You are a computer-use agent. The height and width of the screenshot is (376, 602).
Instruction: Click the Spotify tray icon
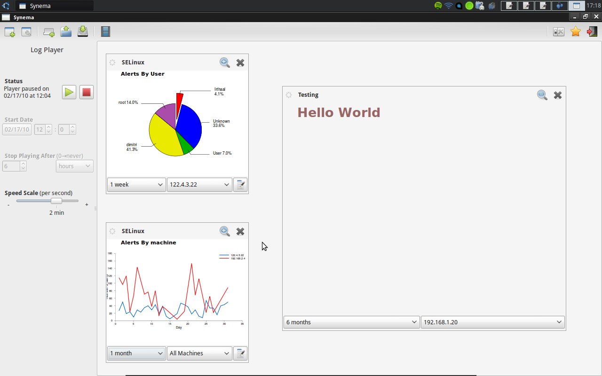point(438,6)
